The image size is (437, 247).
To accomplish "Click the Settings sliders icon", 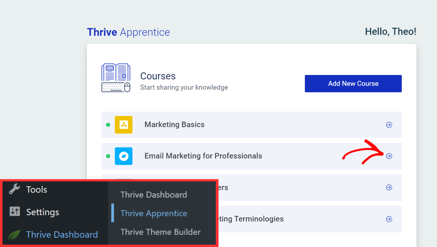I will (15, 211).
